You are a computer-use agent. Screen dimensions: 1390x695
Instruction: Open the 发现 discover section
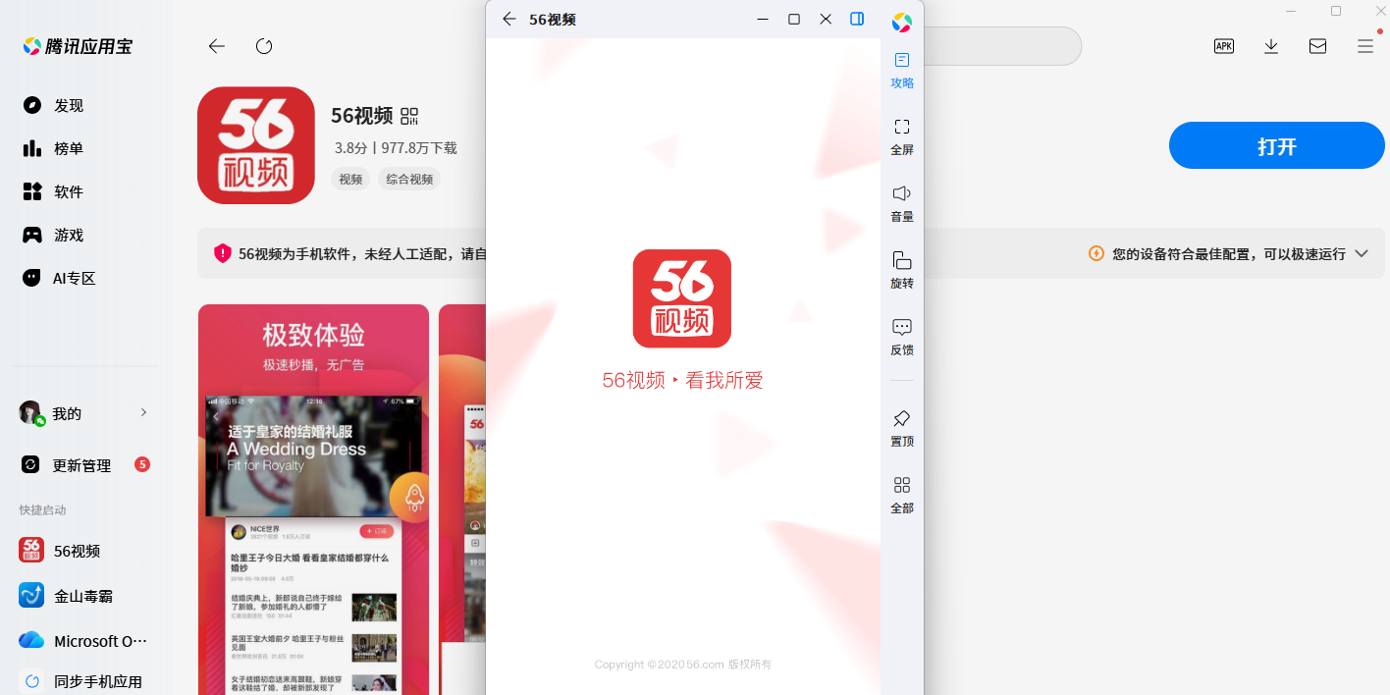[54, 105]
